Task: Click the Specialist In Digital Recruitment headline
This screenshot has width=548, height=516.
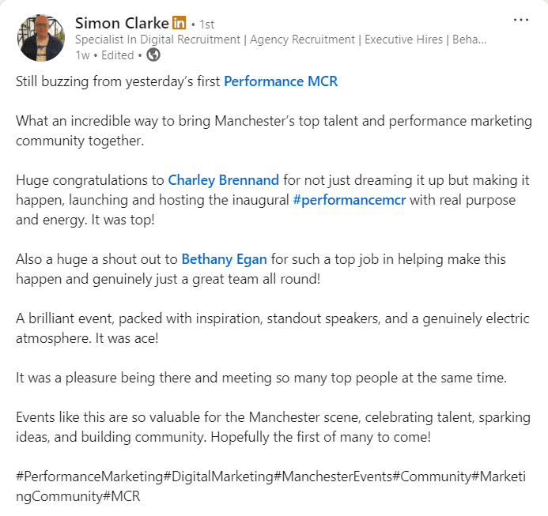Action: click(x=281, y=39)
